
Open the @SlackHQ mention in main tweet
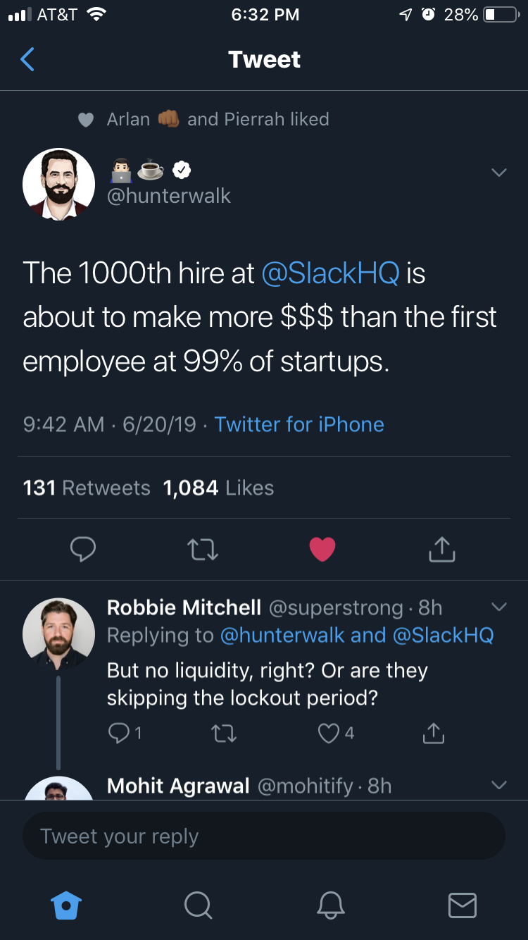coord(330,273)
